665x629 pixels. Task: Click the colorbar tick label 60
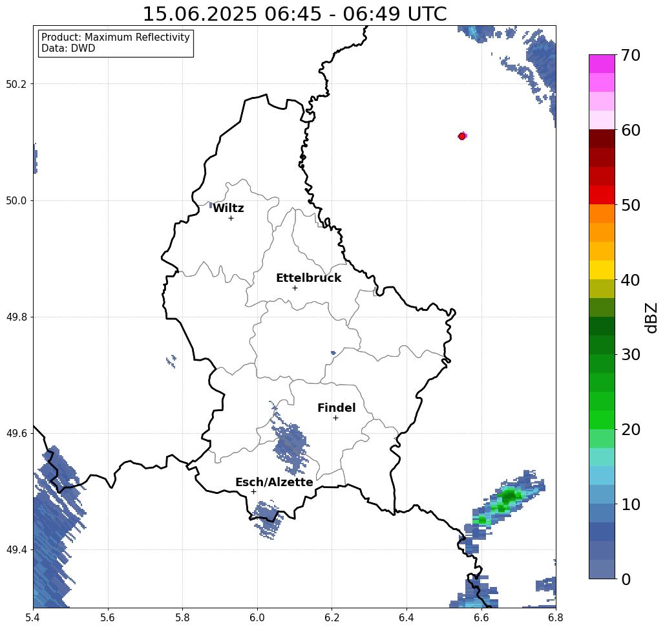(x=631, y=130)
